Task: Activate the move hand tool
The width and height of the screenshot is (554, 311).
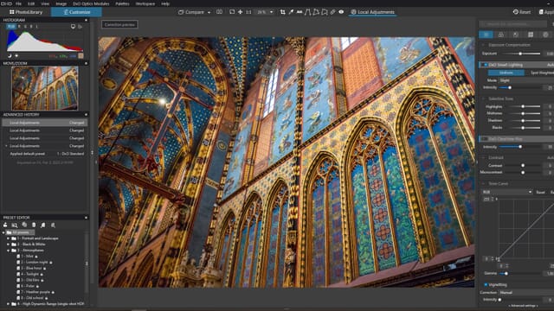Action: tap(241, 12)
